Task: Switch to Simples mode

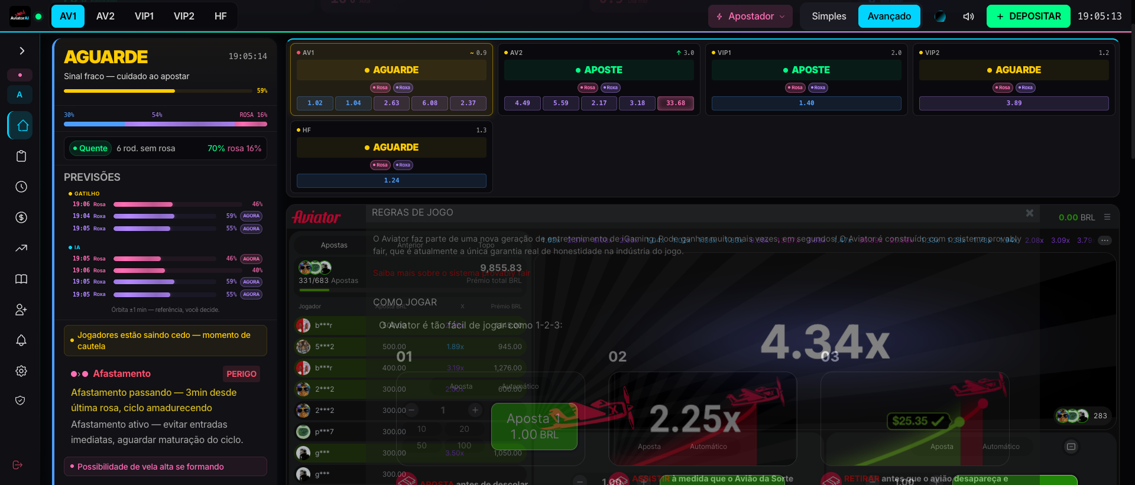Action: (x=829, y=17)
